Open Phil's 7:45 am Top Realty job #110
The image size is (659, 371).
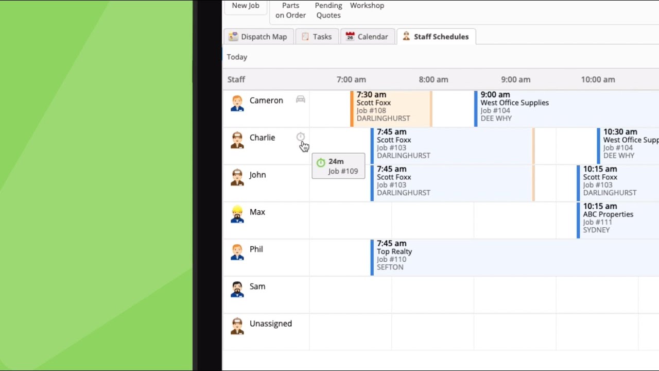tap(515, 257)
